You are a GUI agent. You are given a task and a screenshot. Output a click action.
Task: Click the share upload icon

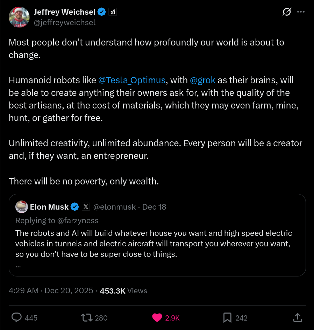click(x=297, y=317)
